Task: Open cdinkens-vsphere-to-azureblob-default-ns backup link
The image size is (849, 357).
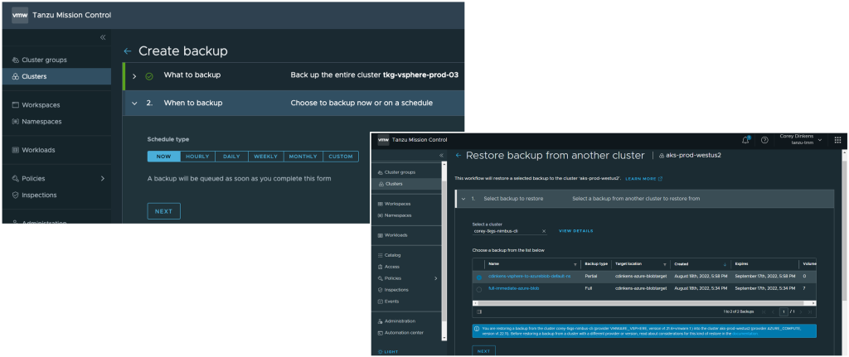Action: 530,277
